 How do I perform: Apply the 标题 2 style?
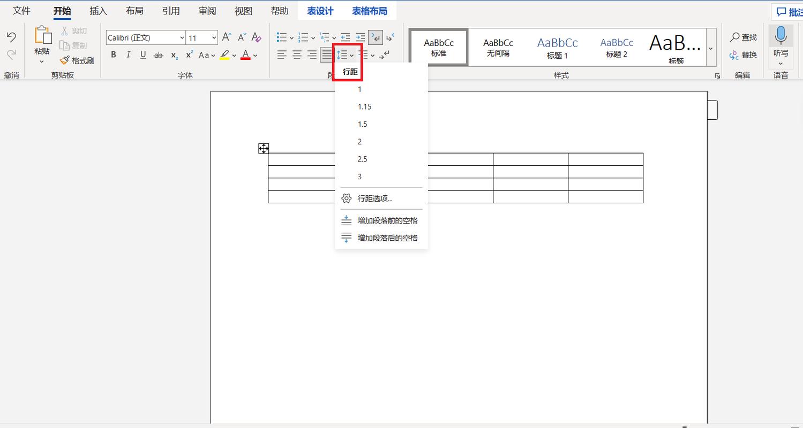617,47
